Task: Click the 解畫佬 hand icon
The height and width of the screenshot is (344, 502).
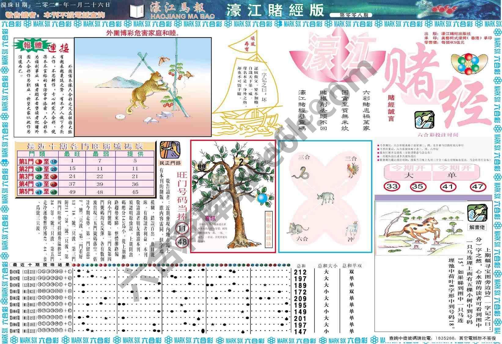Action: click(477, 213)
